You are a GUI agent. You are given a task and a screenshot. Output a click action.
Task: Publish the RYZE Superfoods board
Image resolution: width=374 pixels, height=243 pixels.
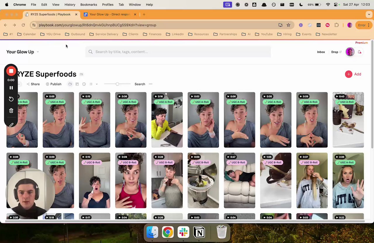coord(54,84)
